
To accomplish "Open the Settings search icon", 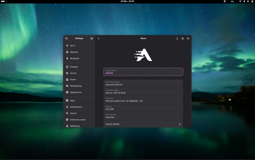I will tap(66, 38).
